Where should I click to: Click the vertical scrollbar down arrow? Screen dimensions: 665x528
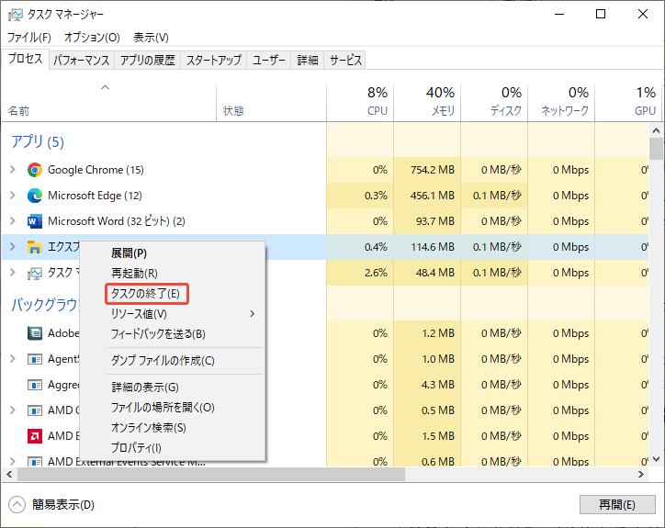point(656,459)
